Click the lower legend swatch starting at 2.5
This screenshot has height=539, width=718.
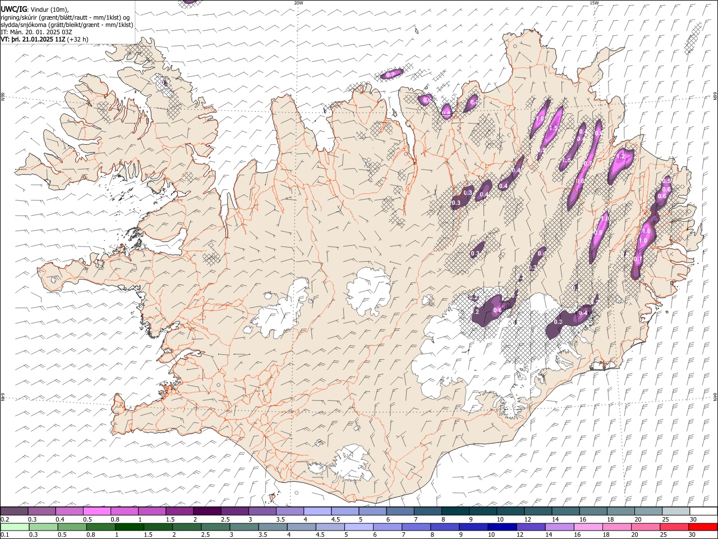coord(215,527)
